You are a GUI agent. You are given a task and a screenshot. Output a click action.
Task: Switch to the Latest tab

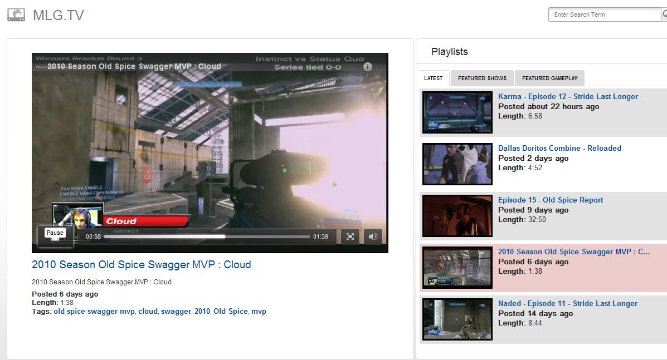pos(434,78)
